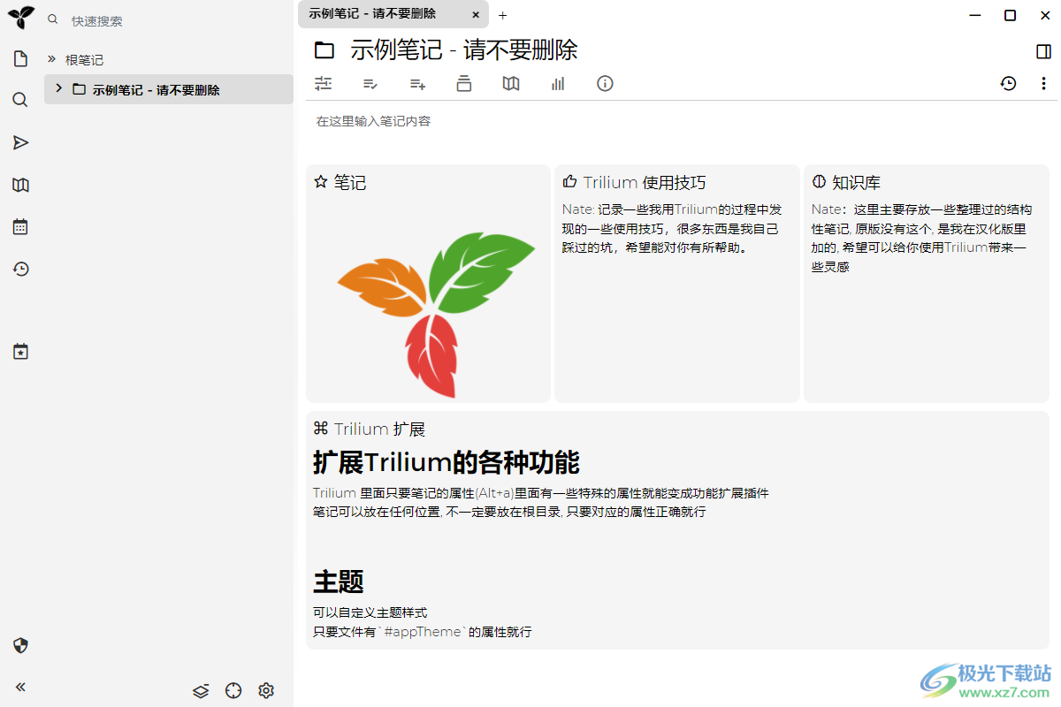Viewport: 1061px width, 707px height.
Task: Collapse the left panel with the « button
Action: (20, 687)
